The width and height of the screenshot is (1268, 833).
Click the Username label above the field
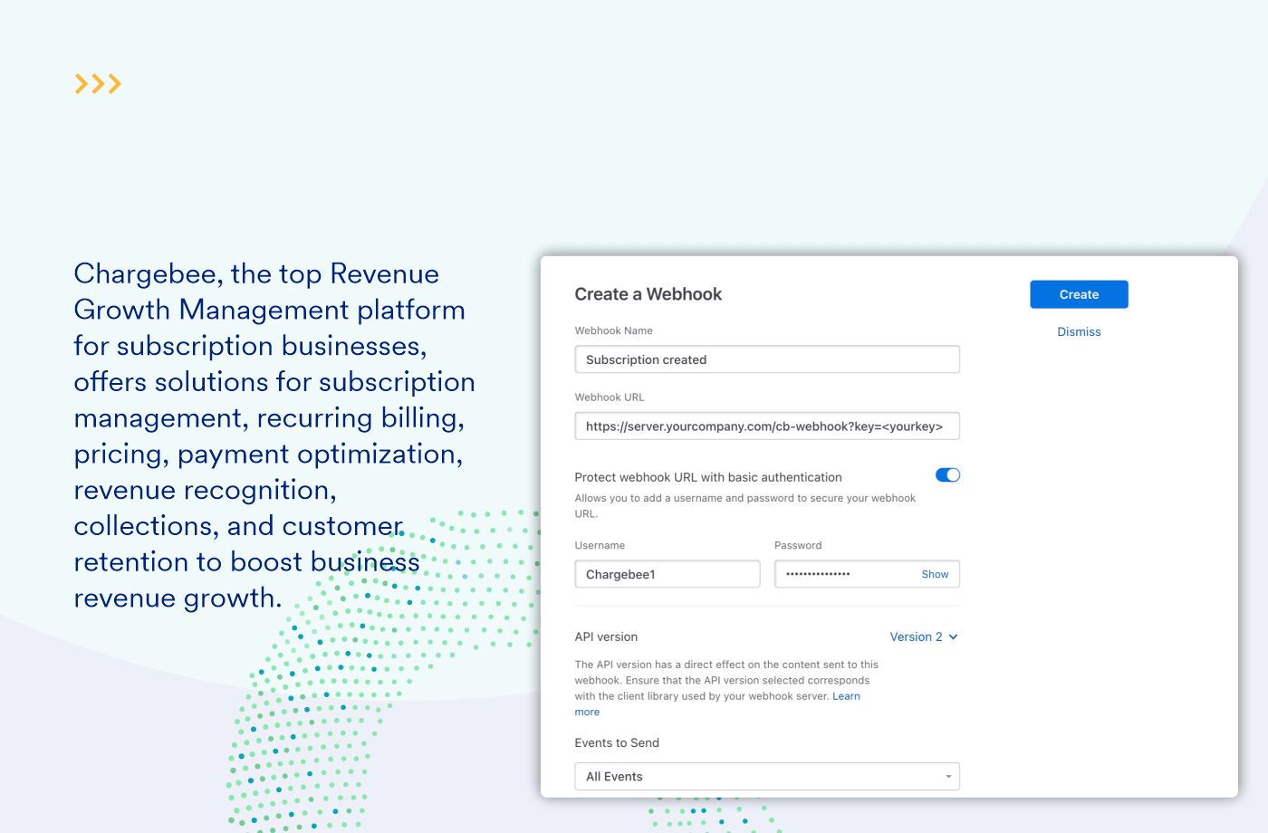click(x=600, y=545)
